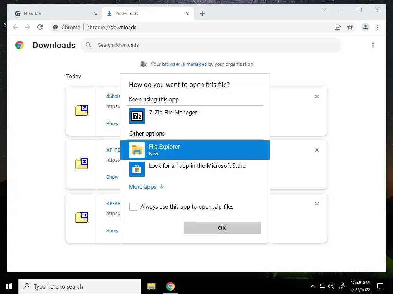Viewport: 393px width, 294px height.
Task: Open the Windows Start menu
Action: 9,286
